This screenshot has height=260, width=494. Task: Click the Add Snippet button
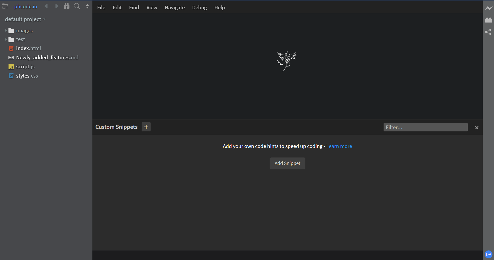tap(287, 163)
